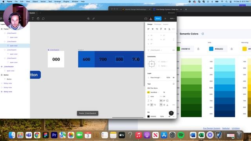Open Premiere Pro from the Dock
Image resolution: width=251 pixels, height=141 pixels.
[x=54, y=135]
